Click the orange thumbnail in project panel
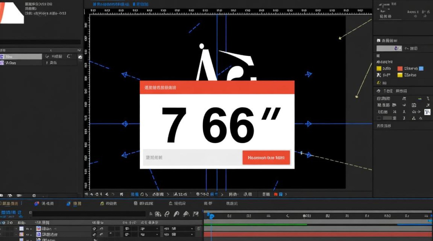Screen dimensions: 433x241 tap(12, 12)
